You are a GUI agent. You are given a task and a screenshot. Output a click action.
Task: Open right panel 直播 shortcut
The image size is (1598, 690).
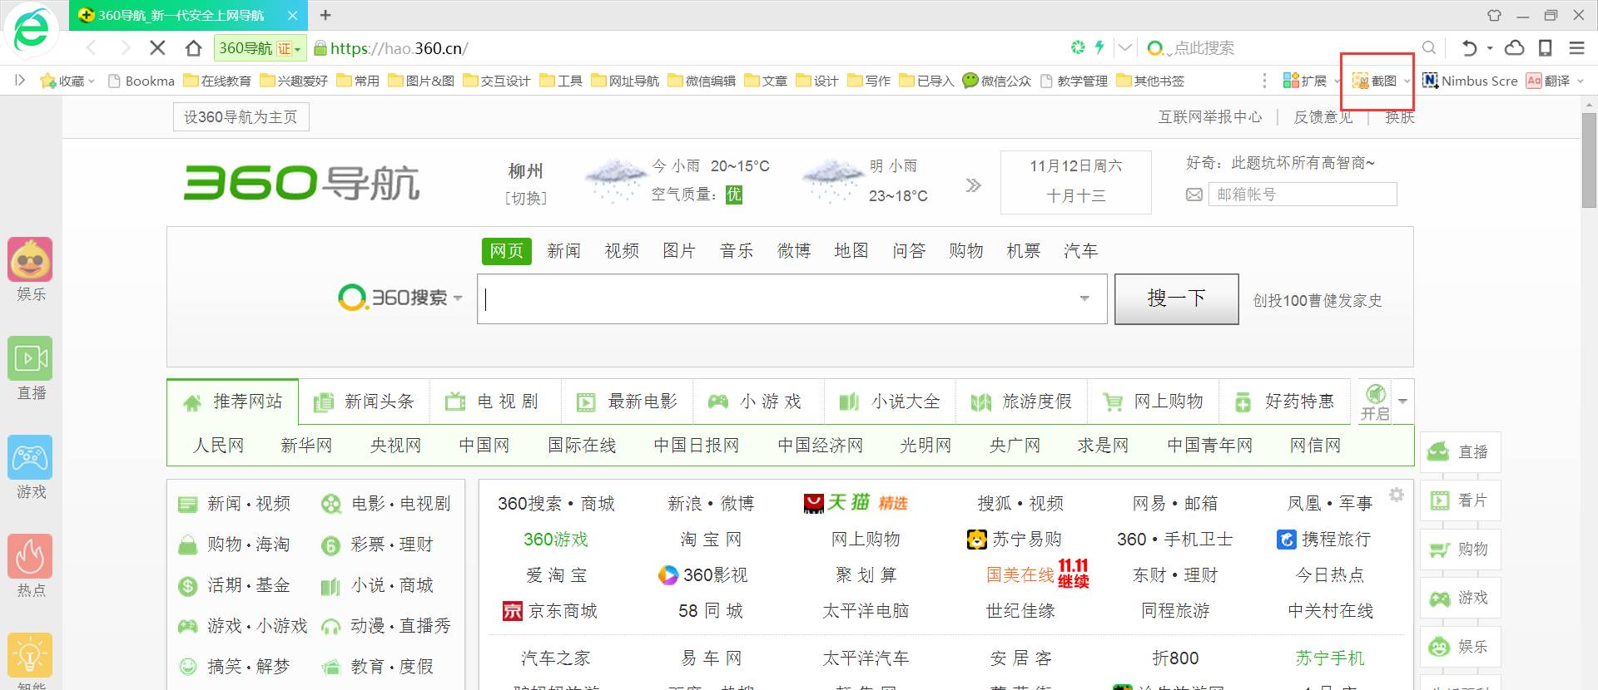(1460, 451)
